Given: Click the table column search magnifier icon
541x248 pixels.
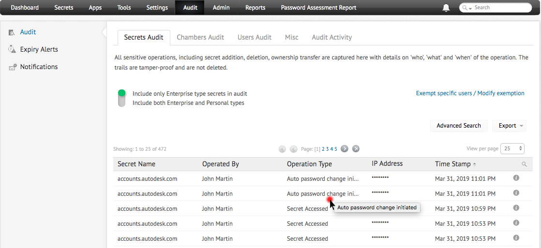Looking at the screenshot, I should coord(524,164).
